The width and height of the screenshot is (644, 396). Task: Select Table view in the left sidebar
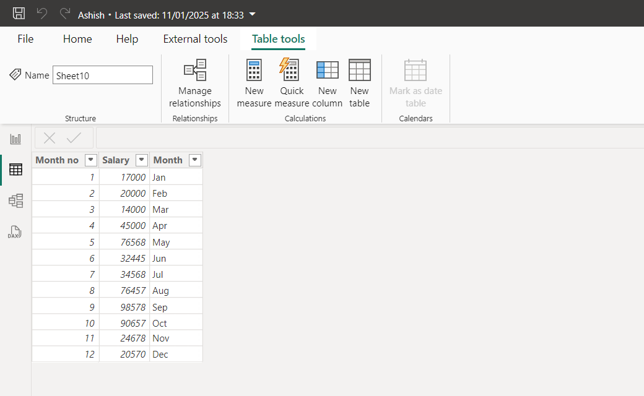[15, 169]
